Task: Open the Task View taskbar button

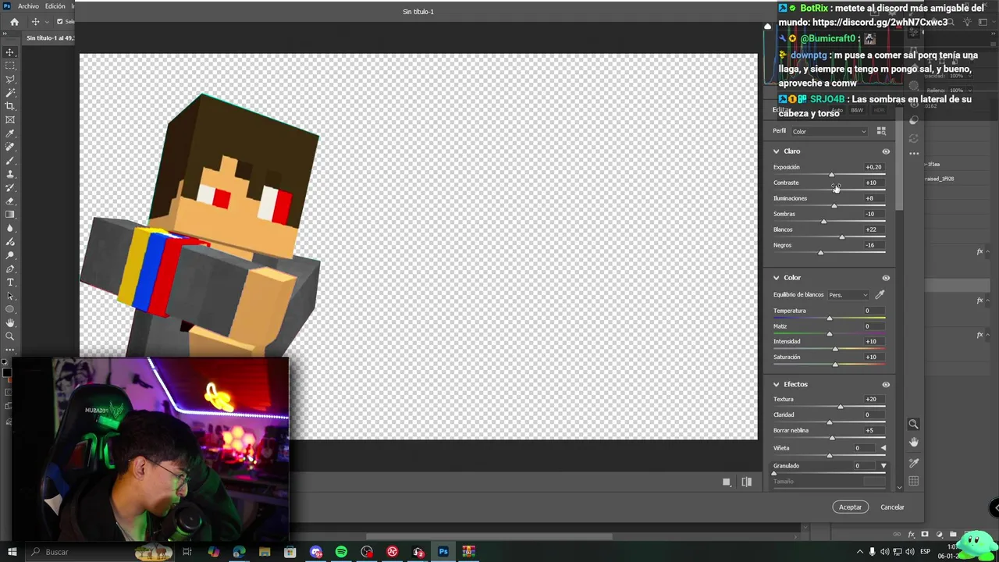Action: pos(187,552)
